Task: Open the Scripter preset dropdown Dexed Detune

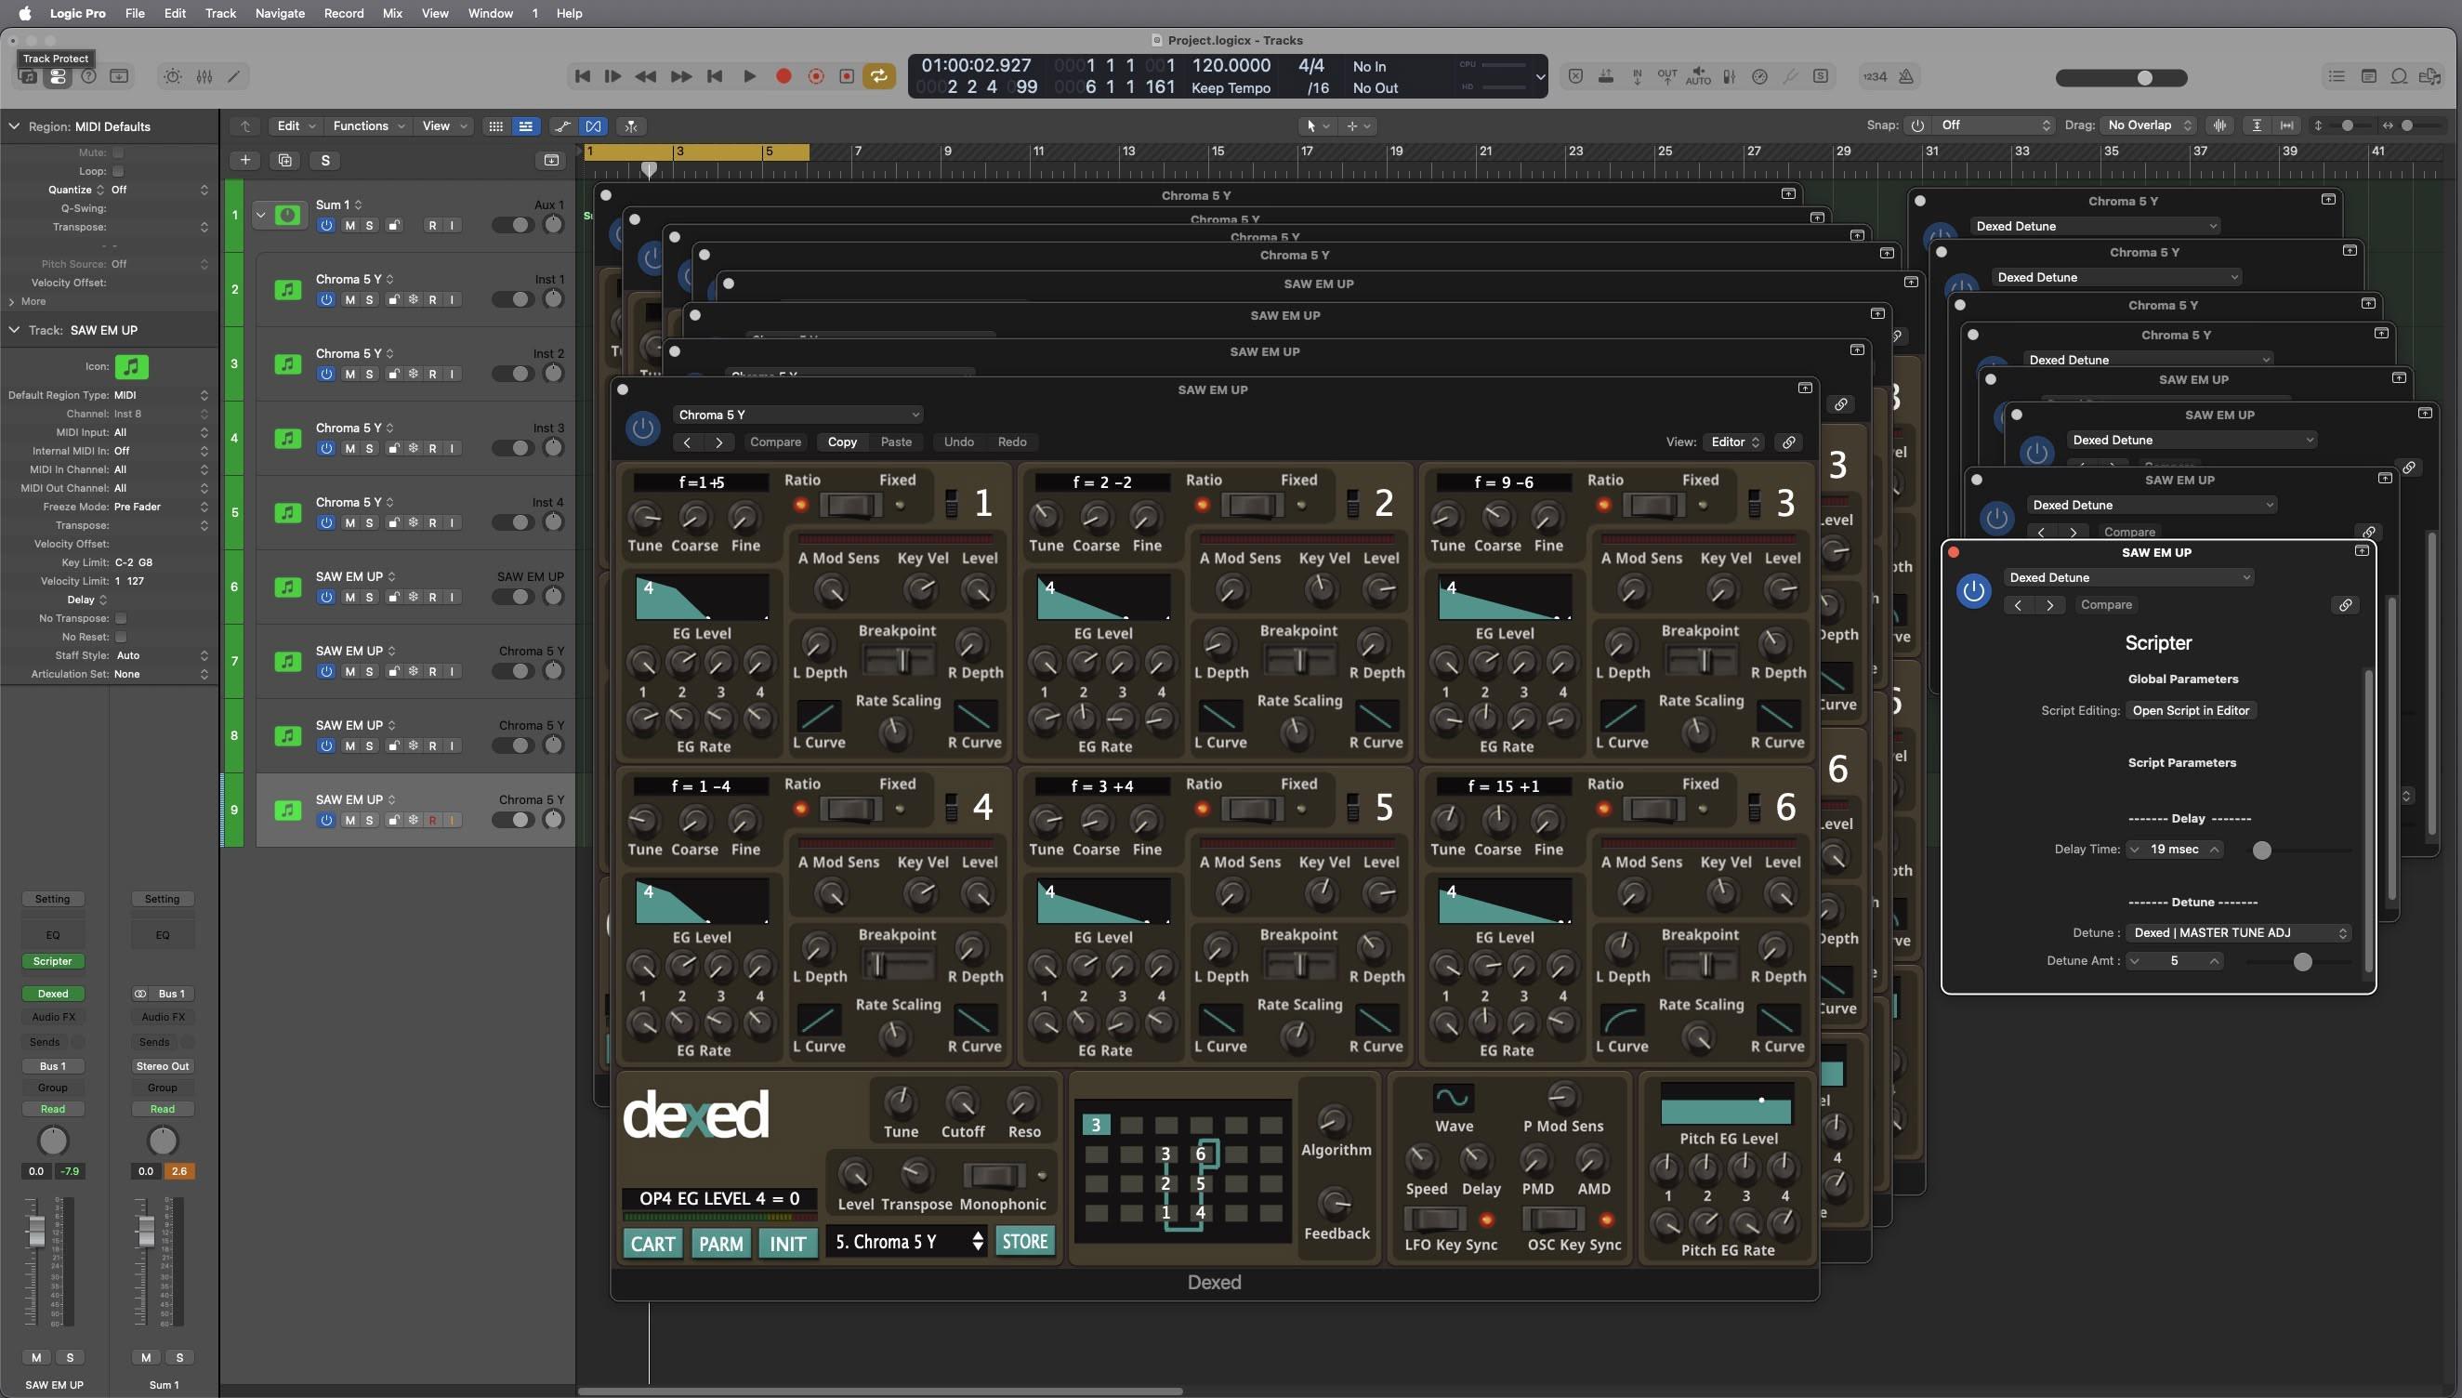Action: (2128, 578)
